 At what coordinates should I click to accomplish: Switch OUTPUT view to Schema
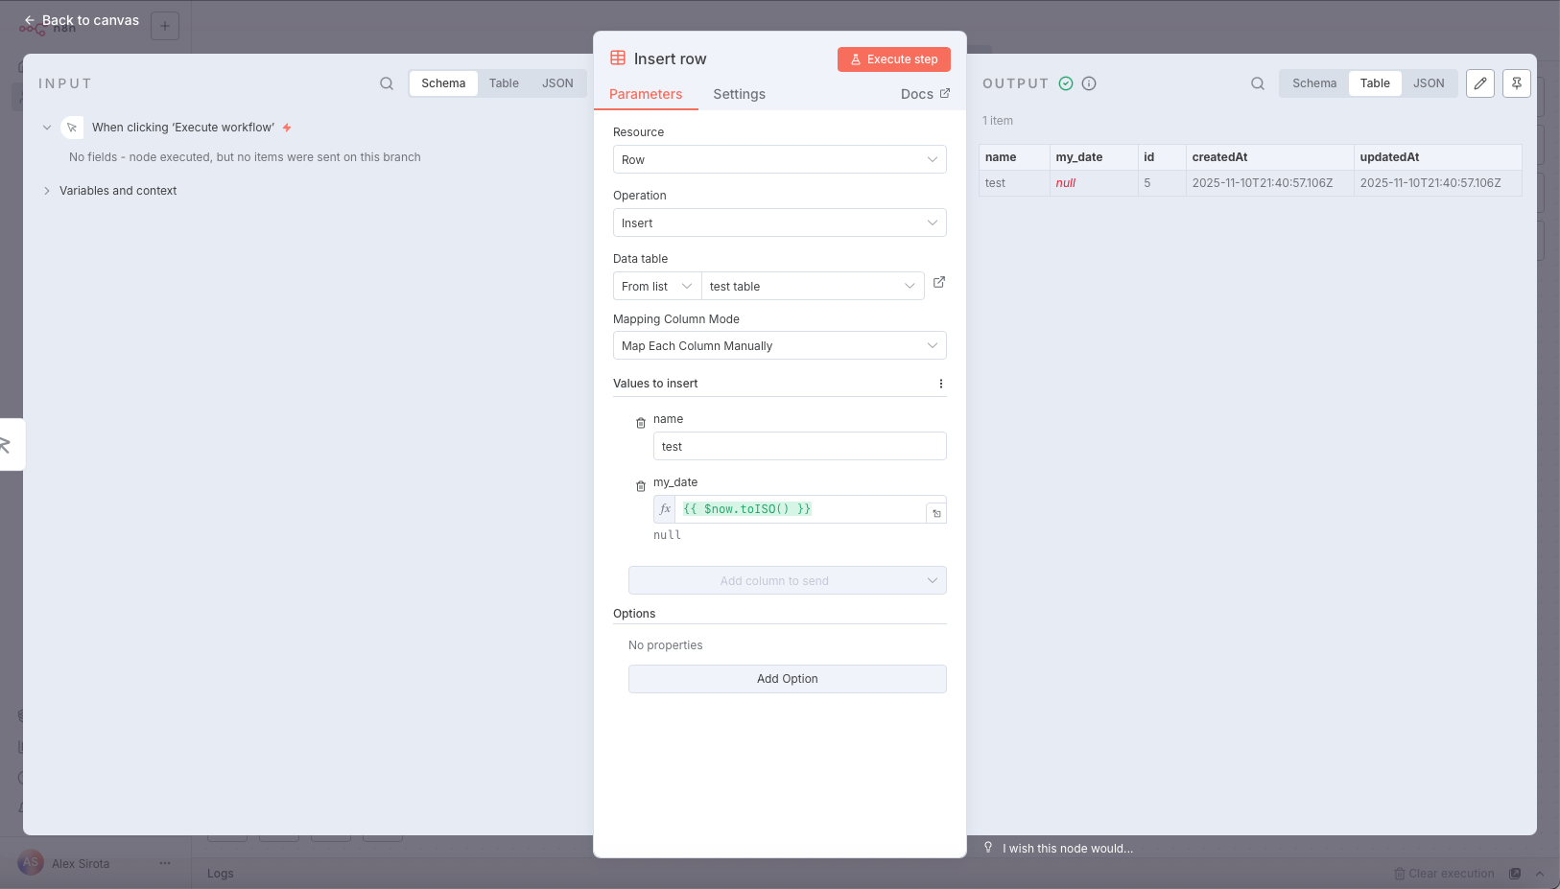pyautogui.click(x=1314, y=83)
